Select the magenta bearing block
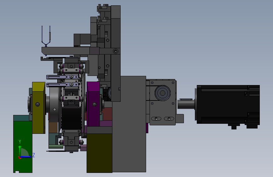 click(x=93, y=104)
